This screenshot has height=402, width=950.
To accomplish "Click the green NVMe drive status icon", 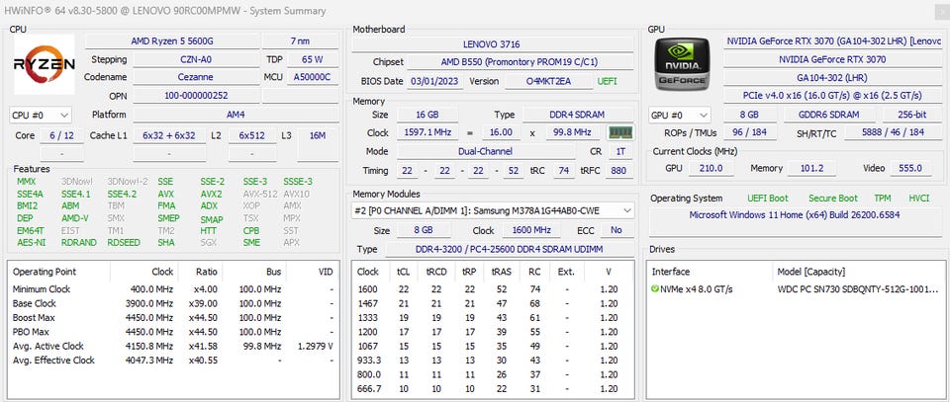I will point(655,289).
